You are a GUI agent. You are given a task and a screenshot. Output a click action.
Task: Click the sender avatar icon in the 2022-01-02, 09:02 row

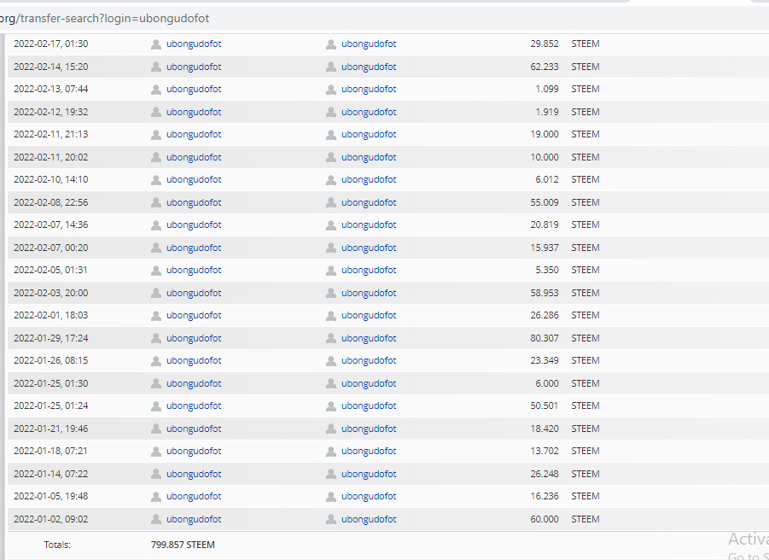click(x=156, y=519)
